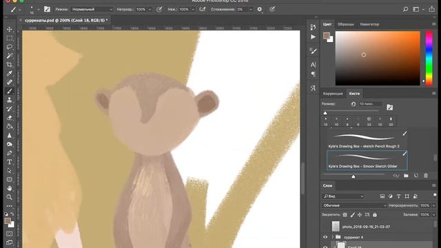
Task: Open the History panel icon in dock
Action: [313, 27]
